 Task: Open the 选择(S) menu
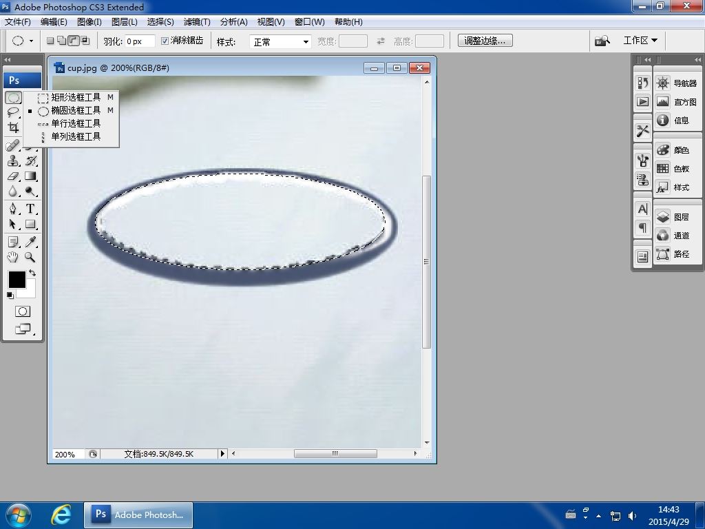click(x=160, y=21)
